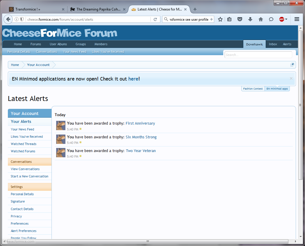Open View Conversations in sidebar
The image size is (305, 246).
(x=30, y=169)
